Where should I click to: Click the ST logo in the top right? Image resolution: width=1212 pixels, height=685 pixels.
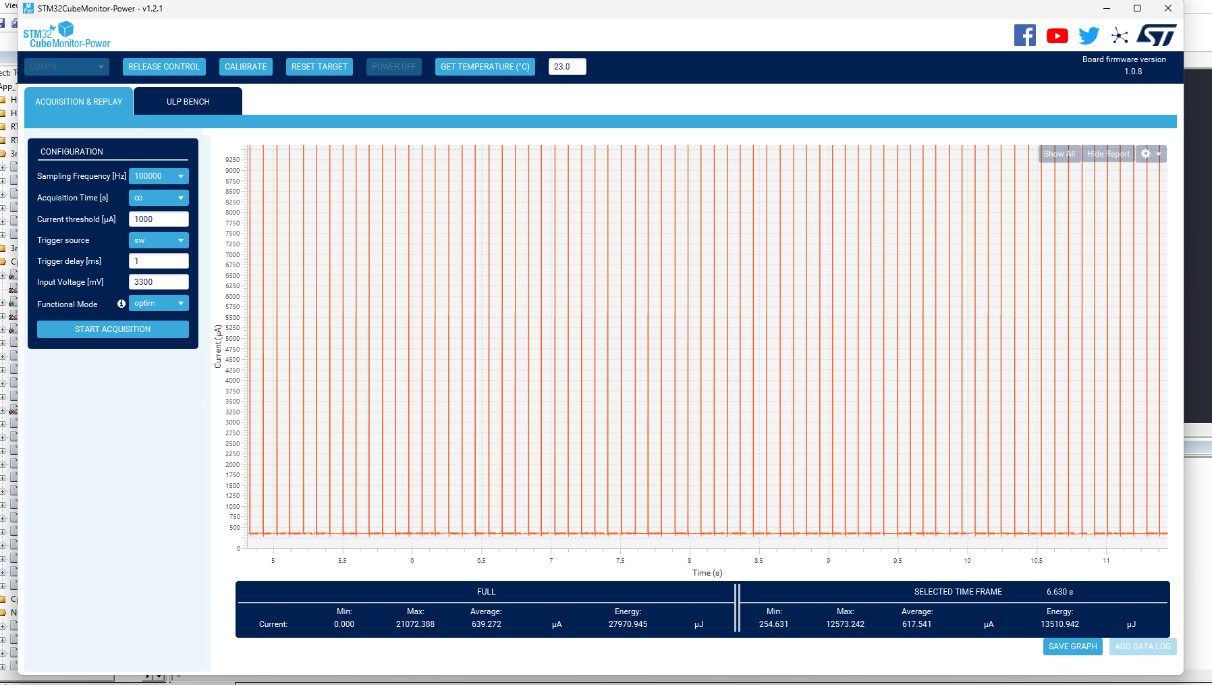pyautogui.click(x=1158, y=35)
